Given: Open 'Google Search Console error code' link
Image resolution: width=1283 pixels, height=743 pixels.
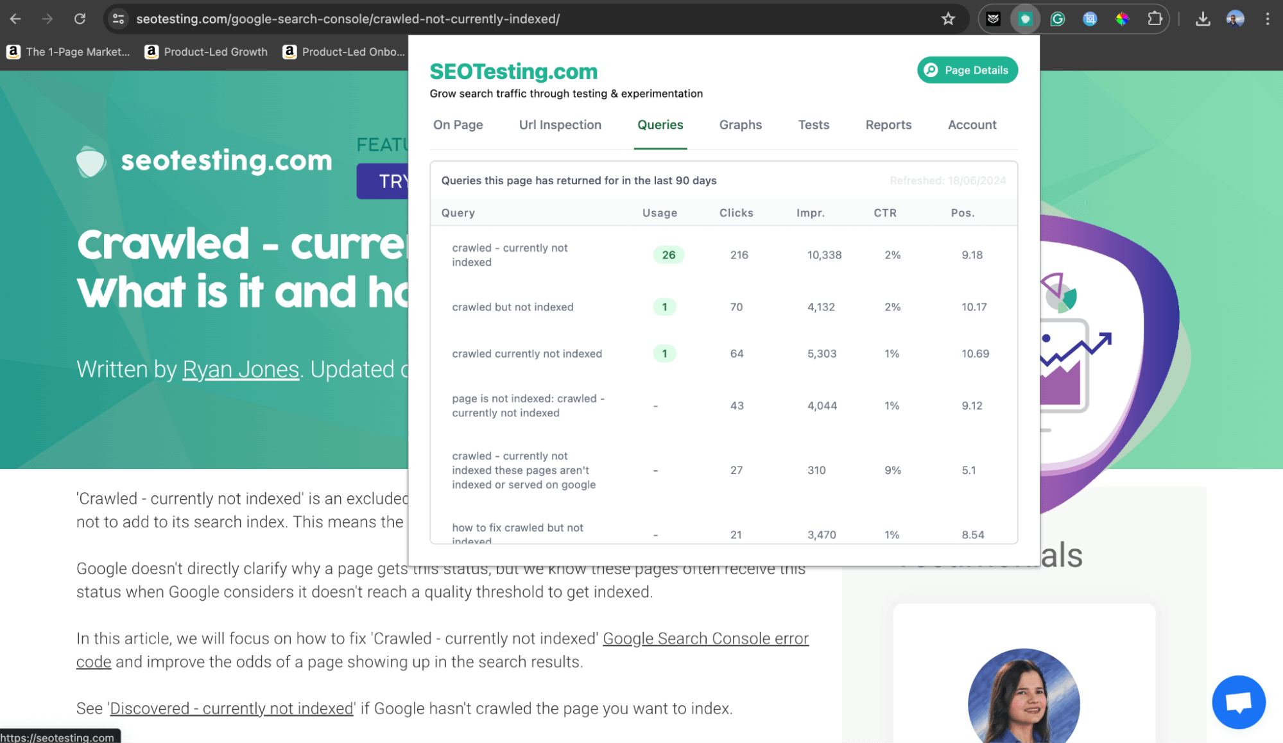Looking at the screenshot, I should pyautogui.click(x=442, y=650).
